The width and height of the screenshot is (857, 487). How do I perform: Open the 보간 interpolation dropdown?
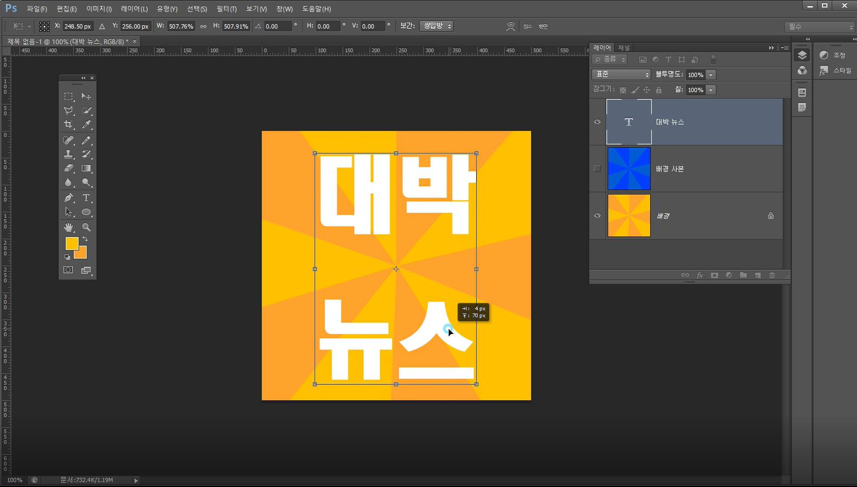pyautogui.click(x=436, y=26)
